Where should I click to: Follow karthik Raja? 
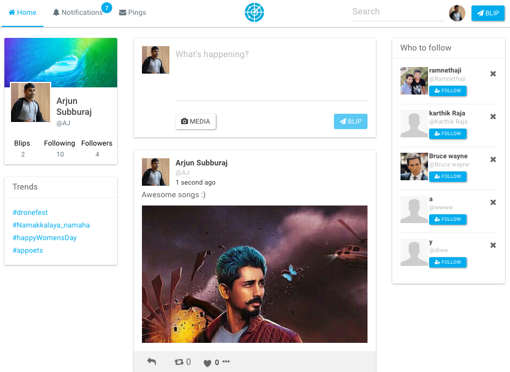448,134
